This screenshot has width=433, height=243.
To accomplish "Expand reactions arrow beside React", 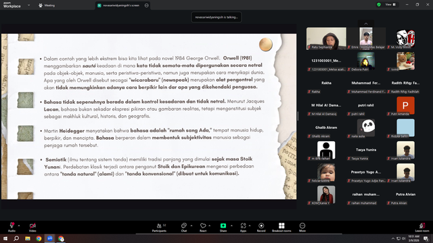I will coord(210,225).
